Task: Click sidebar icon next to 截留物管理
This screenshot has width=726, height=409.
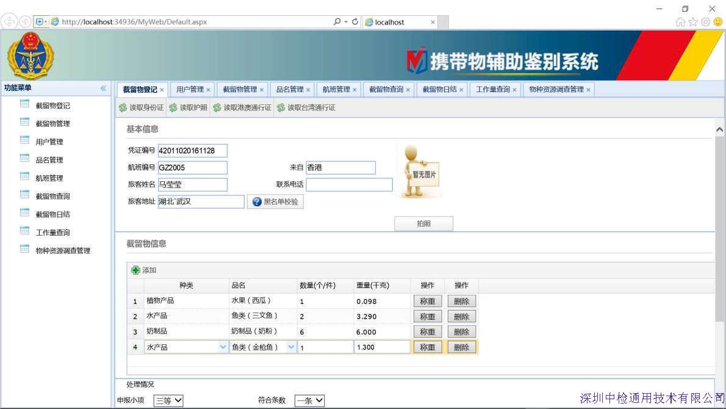Action: 24,122
